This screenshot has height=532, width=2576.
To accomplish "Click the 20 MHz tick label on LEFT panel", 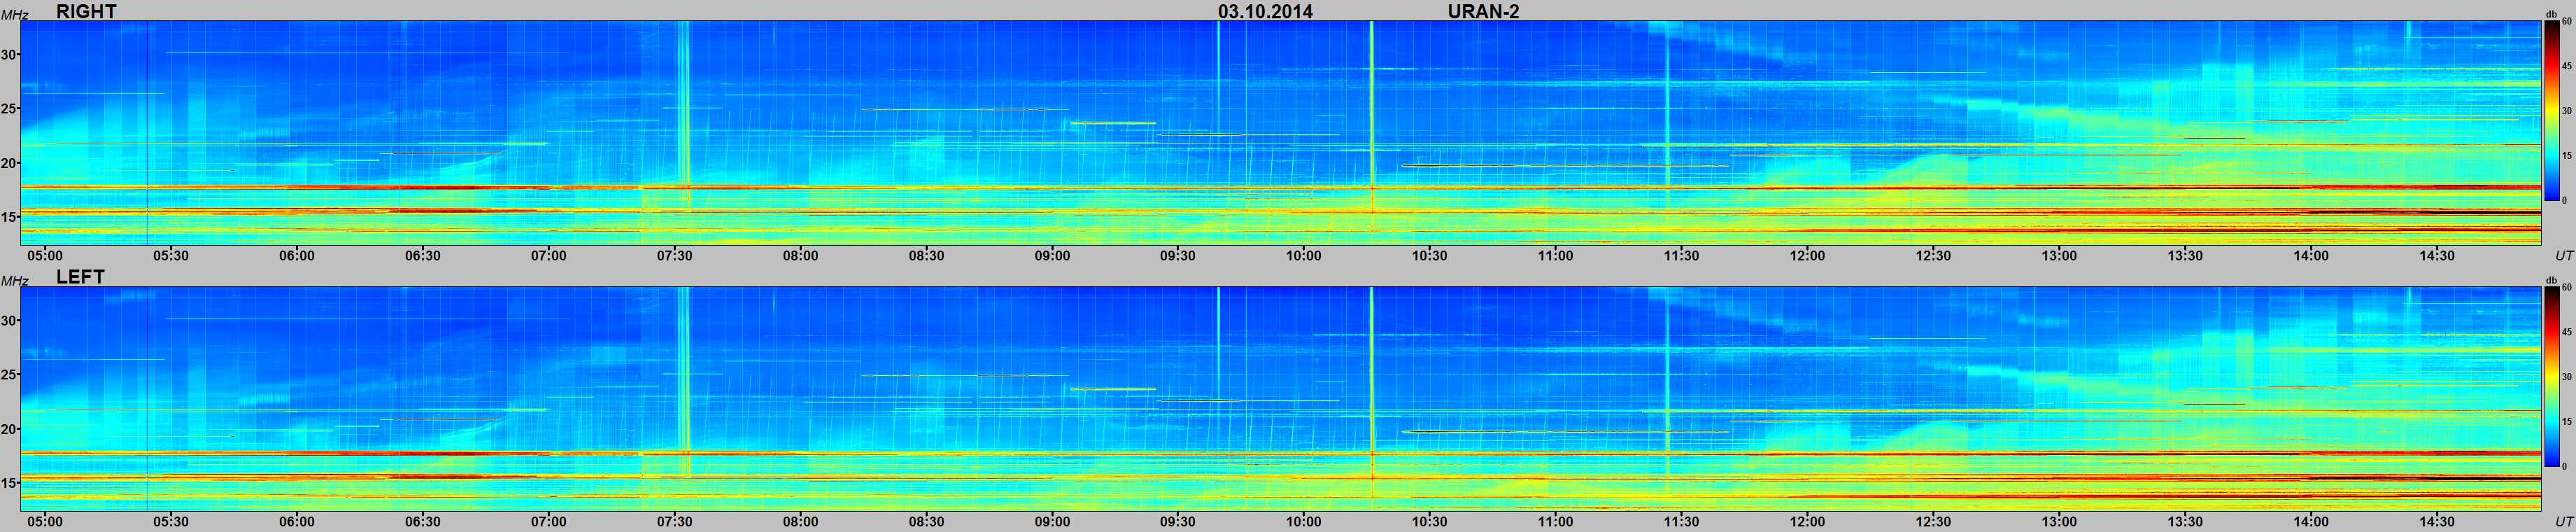I will point(9,429).
